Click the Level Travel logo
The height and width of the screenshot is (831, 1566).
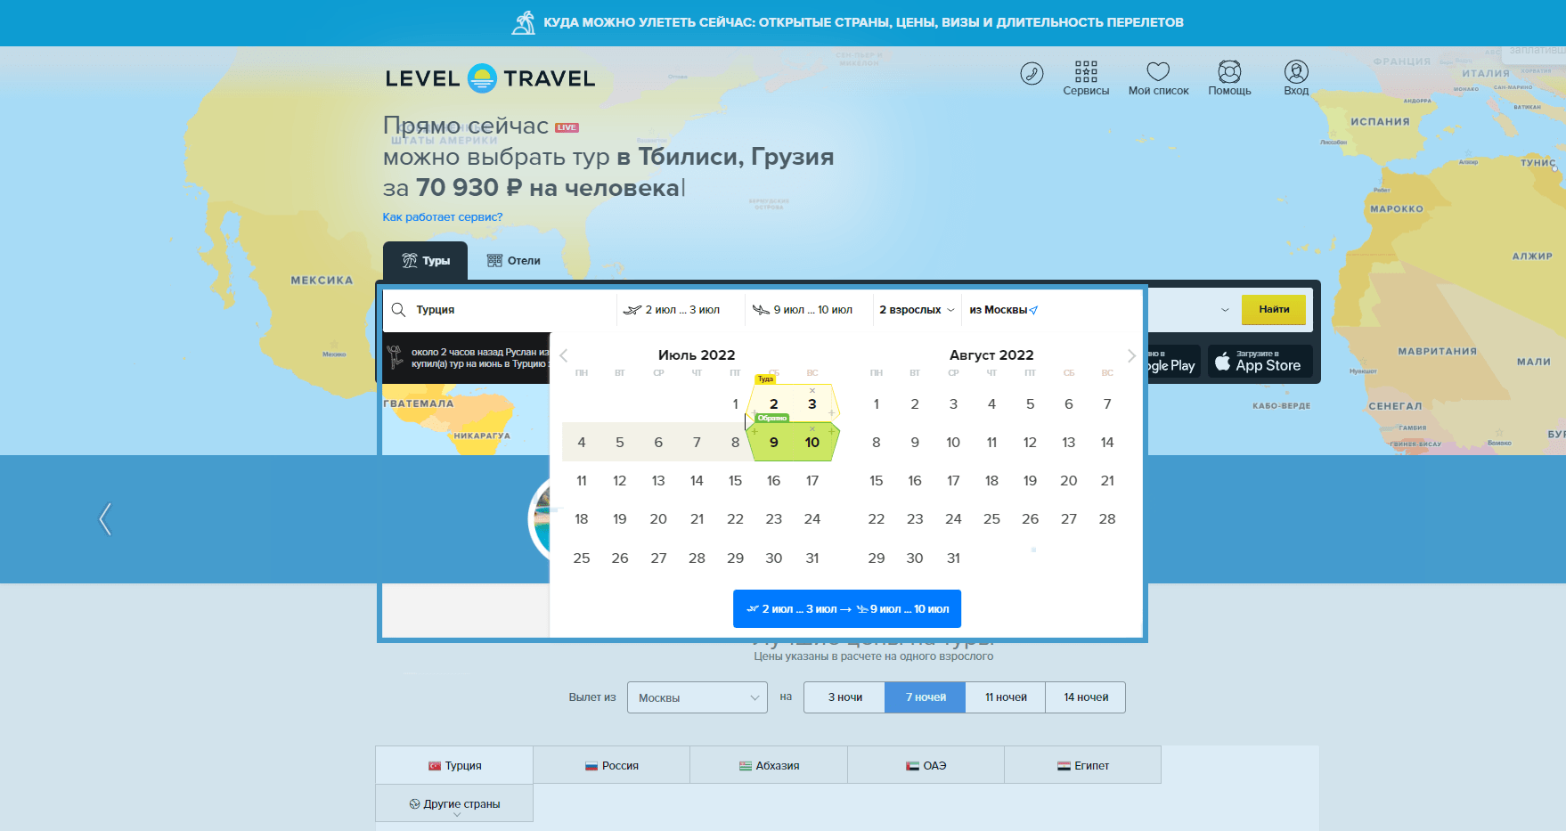click(490, 78)
